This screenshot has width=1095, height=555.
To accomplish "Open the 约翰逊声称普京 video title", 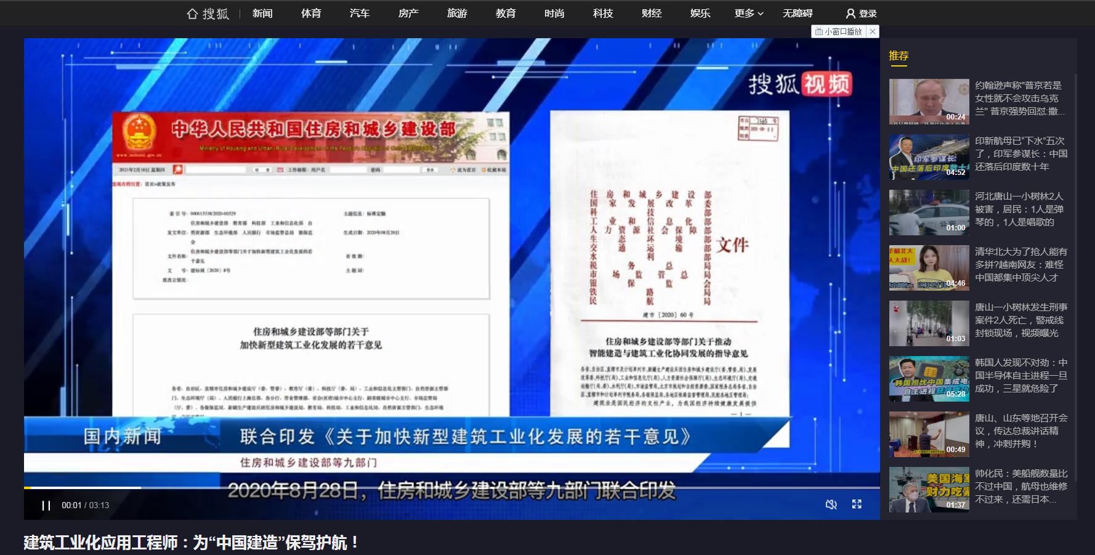I will point(1020,98).
